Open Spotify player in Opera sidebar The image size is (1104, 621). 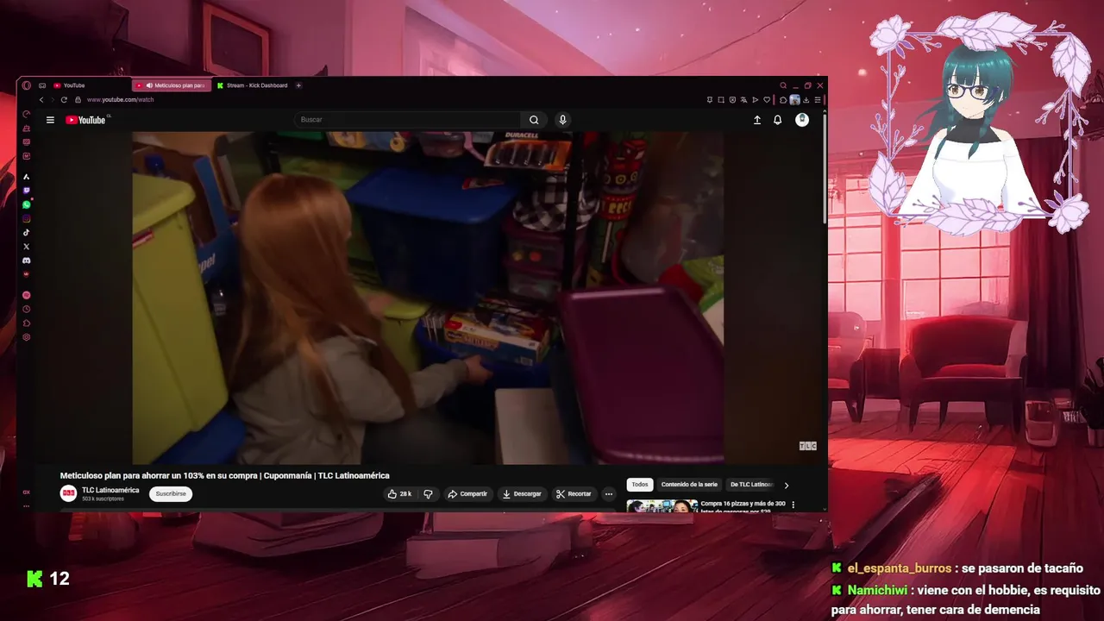coord(27,295)
